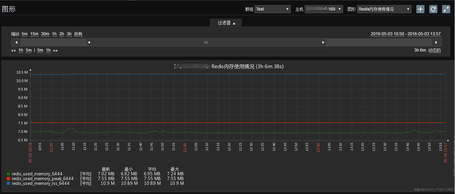
Task: Open the 主机 host dropdown
Action: (x=324, y=9)
